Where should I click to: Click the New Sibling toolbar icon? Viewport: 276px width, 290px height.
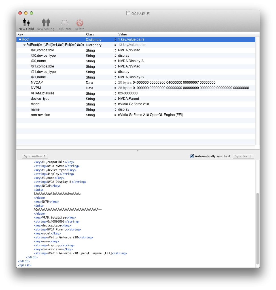coord(46,23)
